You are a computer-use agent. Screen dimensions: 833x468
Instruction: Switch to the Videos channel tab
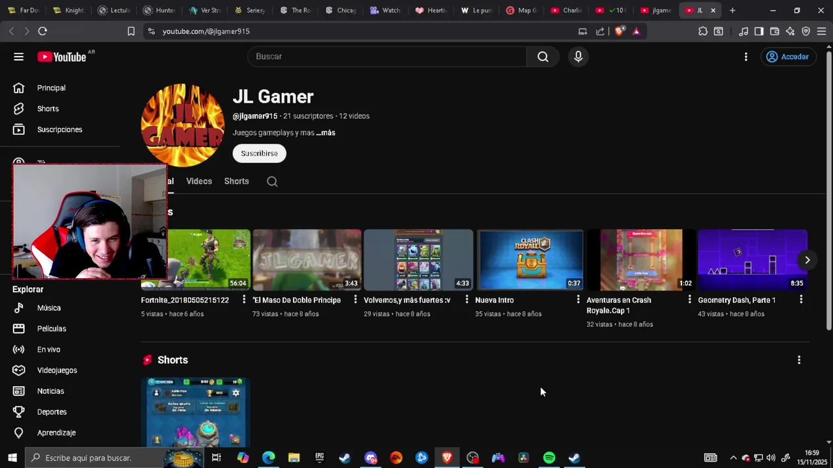click(199, 181)
